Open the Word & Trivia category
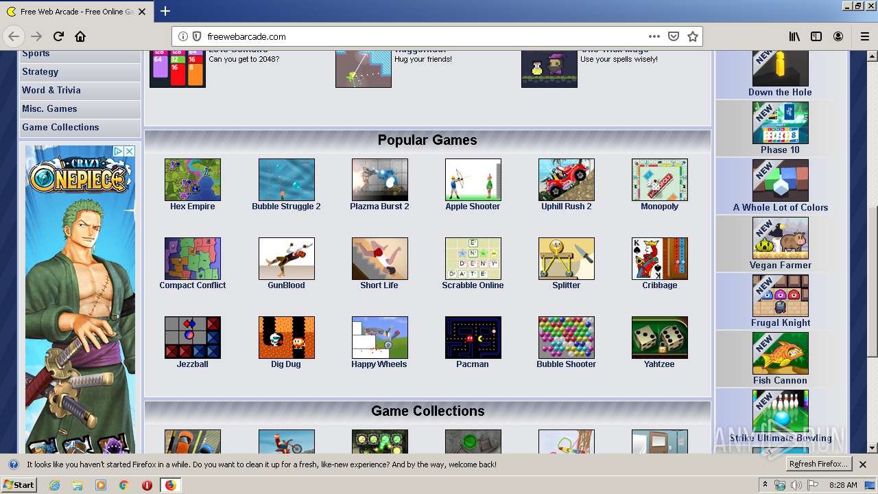Image resolution: width=878 pixels, height=494 pixels. (x=80, y=90)
